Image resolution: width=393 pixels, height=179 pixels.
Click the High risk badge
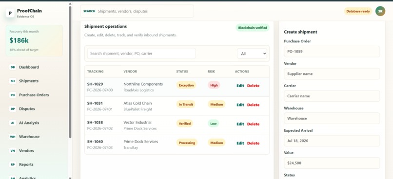coord(214,85)
